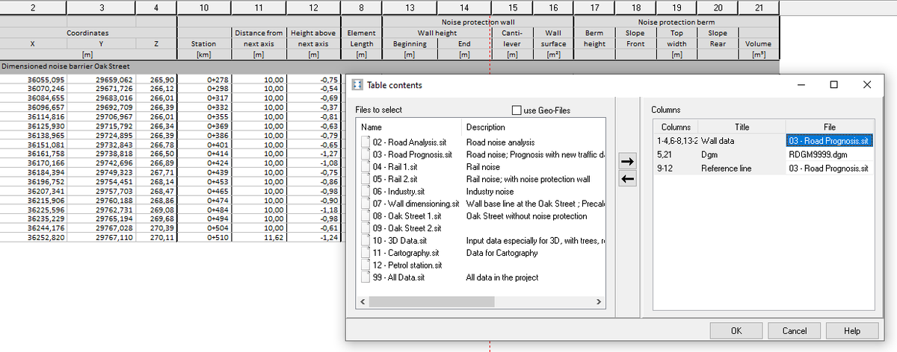Select 07 - Wall dimensioning.sit file name
Image resolution: width=897 pixels, height=352 pixels.
point(415,204)
